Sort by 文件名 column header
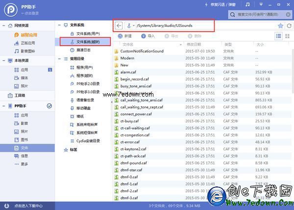 coord(128,45)
